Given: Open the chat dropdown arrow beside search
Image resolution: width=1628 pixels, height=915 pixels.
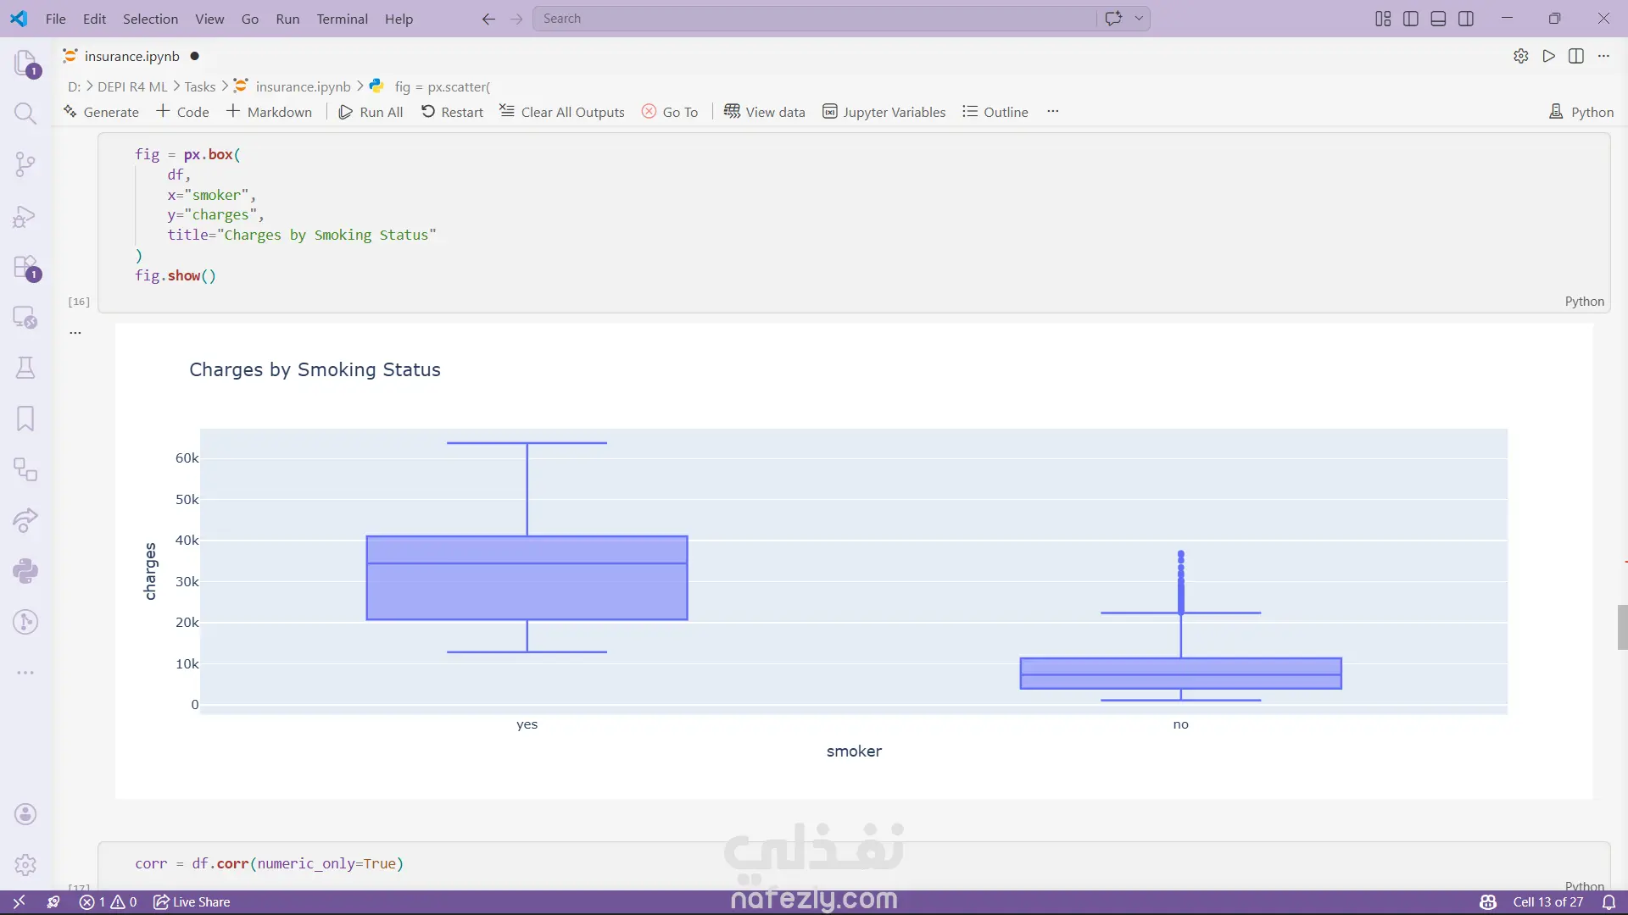Looking at the screenshot, I should [1139, 19].
